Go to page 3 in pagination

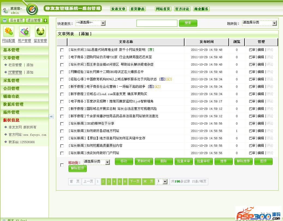(109, 181)
